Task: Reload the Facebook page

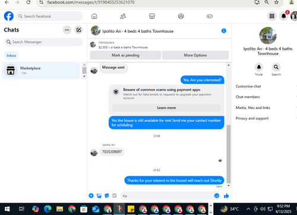Action: (x=29, y=2)
